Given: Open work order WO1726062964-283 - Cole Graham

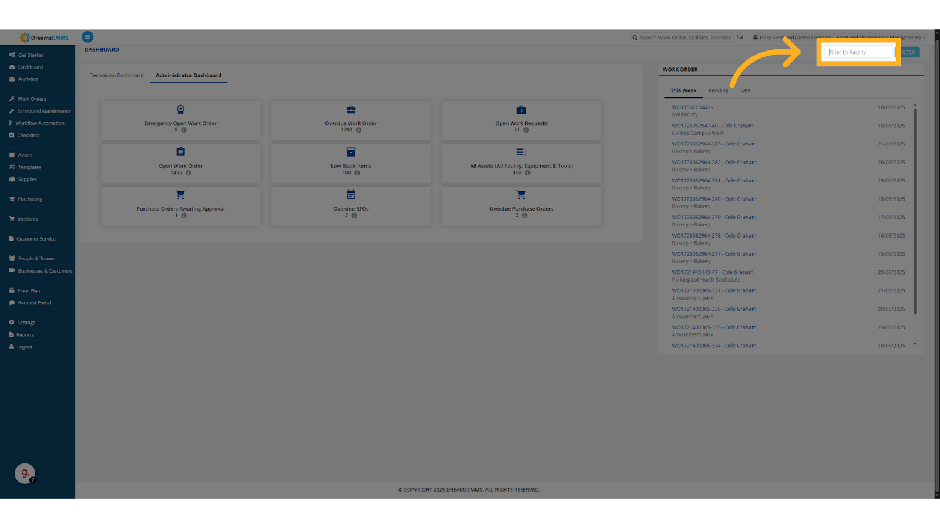Looking at the screenshot, I should [x=714, y=144].
